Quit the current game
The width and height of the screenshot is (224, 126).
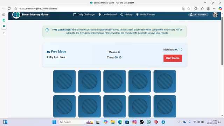tap(173, 58)
